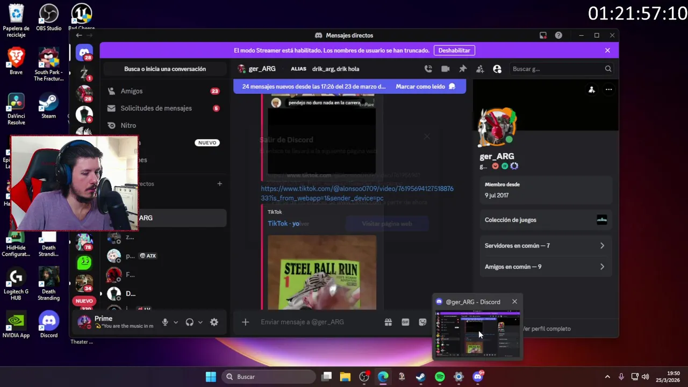
Task: Open Windows Start menu
Action: [x=211, y=377]
